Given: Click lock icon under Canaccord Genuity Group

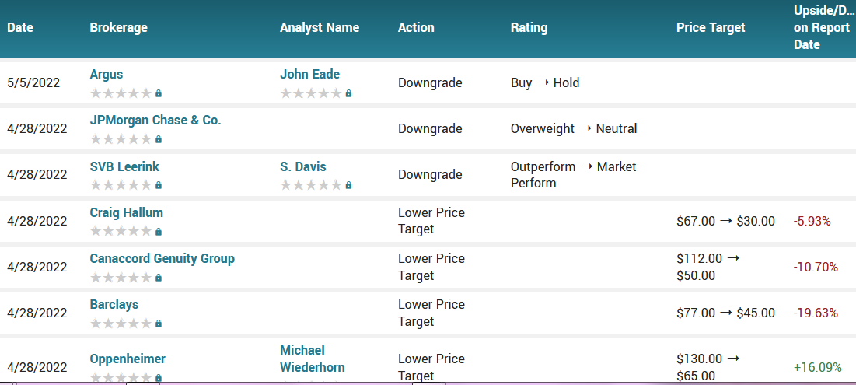Looking at the screenshot, I should 159,277.
